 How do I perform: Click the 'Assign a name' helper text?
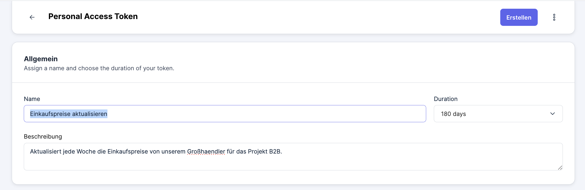coord(99,68)
